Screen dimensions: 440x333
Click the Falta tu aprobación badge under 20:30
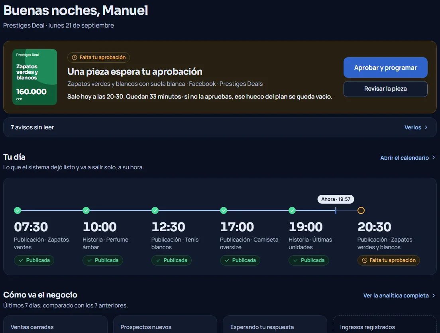[x=389, y=260]
